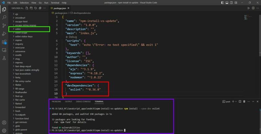
Task: Close the package.json editor tab
Action: pyautogui.click(x=68, y=8)
